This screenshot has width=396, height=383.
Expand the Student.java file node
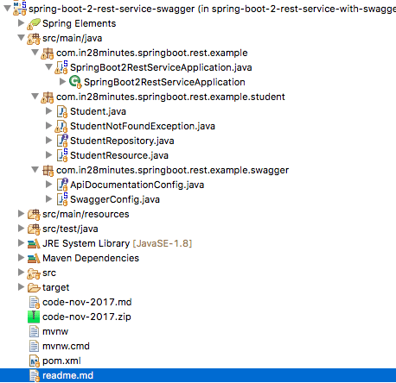(x=49, y=111)
